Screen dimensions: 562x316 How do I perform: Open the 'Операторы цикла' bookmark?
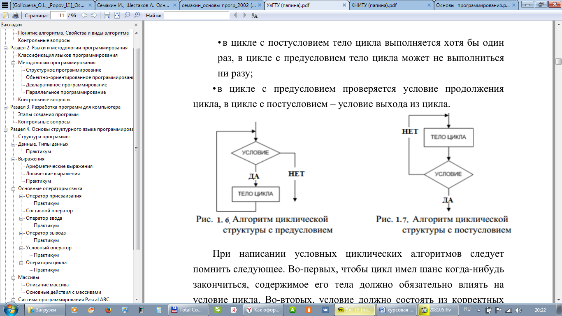click(46, 263)
